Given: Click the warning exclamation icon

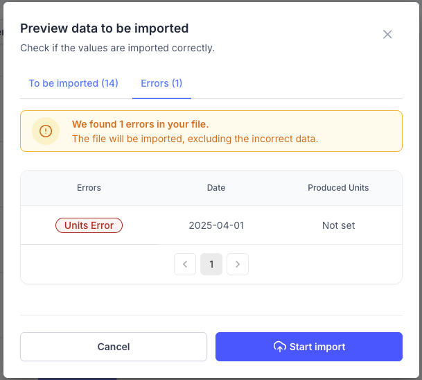Looking at the screenshot, I should coord(46,131).
